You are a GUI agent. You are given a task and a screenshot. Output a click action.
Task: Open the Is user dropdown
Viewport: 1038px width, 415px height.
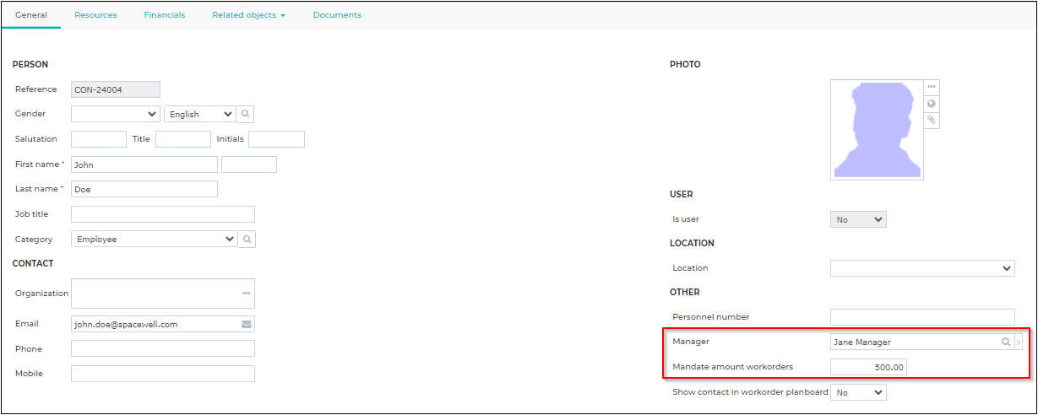pyautogui.click(x=858, y=219)
